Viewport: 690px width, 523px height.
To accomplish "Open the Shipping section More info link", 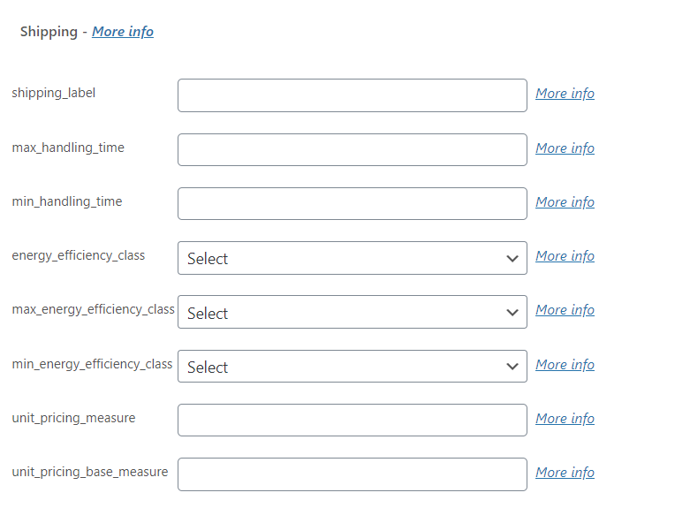I will pos(123,32).
